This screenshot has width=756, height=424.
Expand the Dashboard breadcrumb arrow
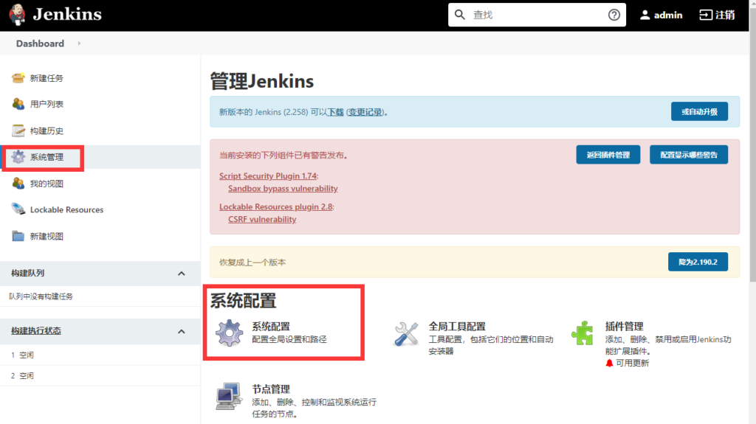point(79,44)
